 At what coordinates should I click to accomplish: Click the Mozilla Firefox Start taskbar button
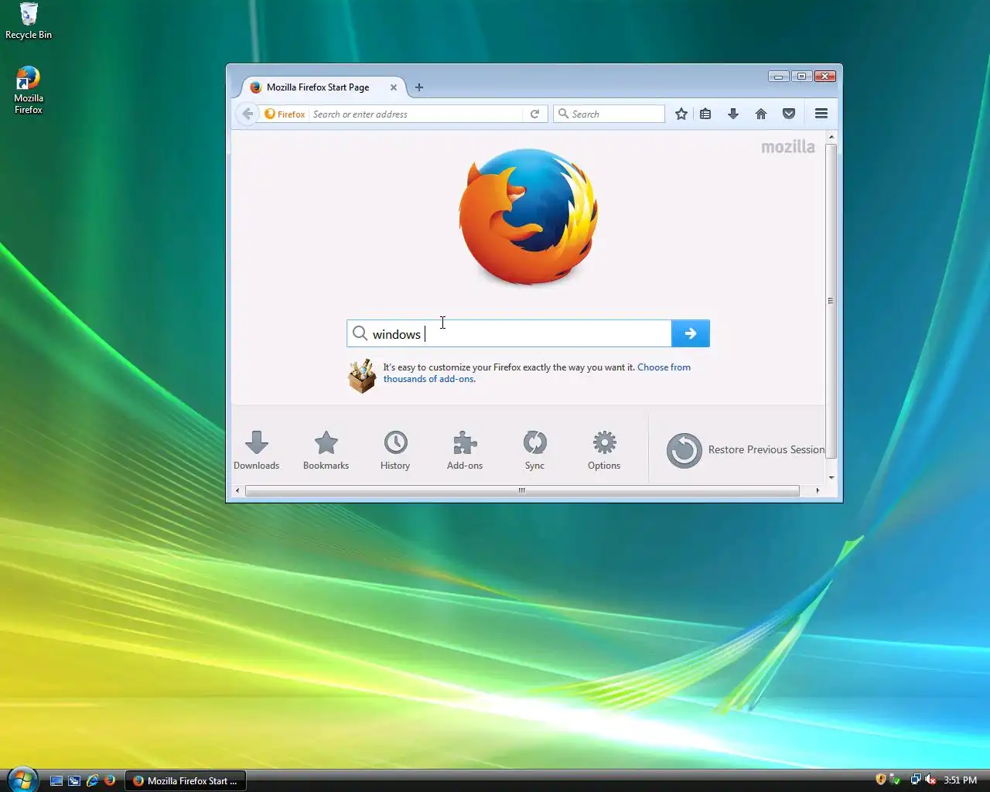tap(186, 780)
